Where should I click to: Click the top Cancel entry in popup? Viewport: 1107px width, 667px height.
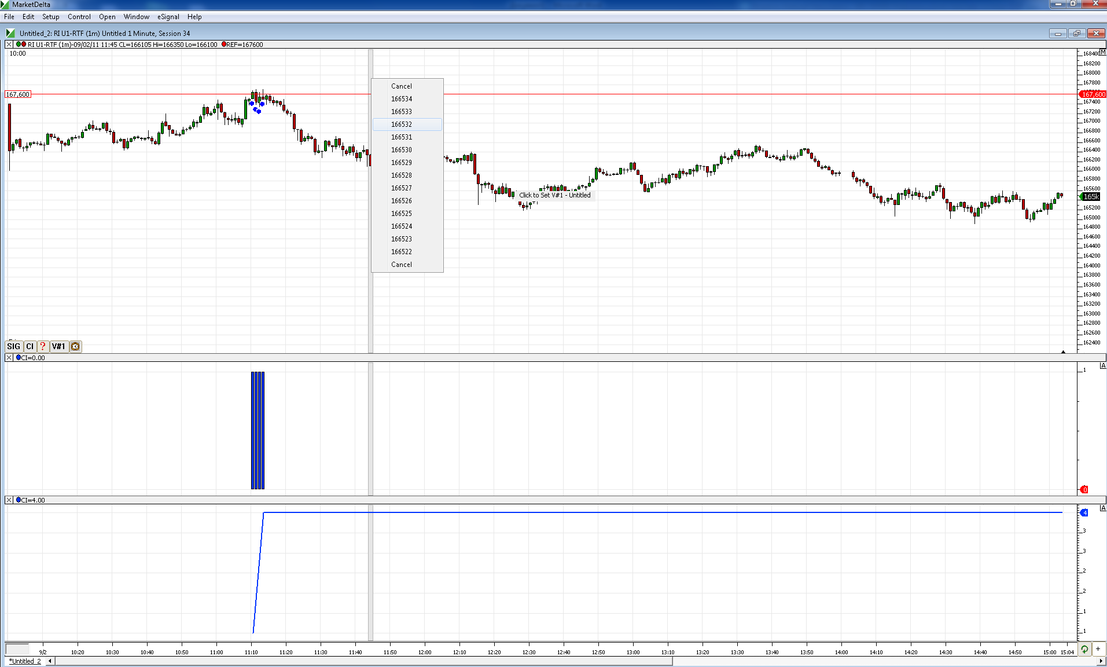point(402,86)
